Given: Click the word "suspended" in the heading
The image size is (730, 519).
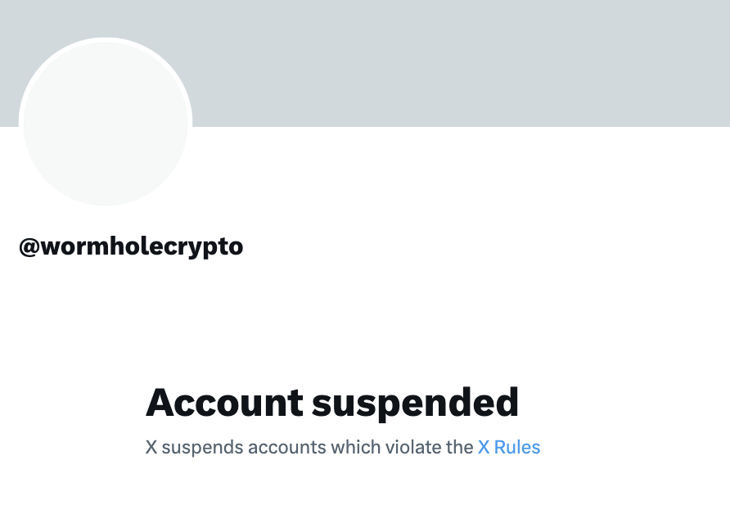Looking at the screenshot, I should pos(417,403).
